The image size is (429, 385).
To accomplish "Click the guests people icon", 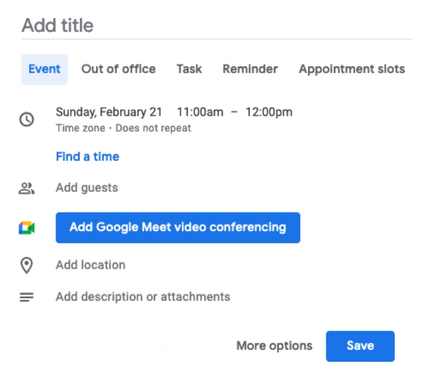I will click(x=27, y=188).
